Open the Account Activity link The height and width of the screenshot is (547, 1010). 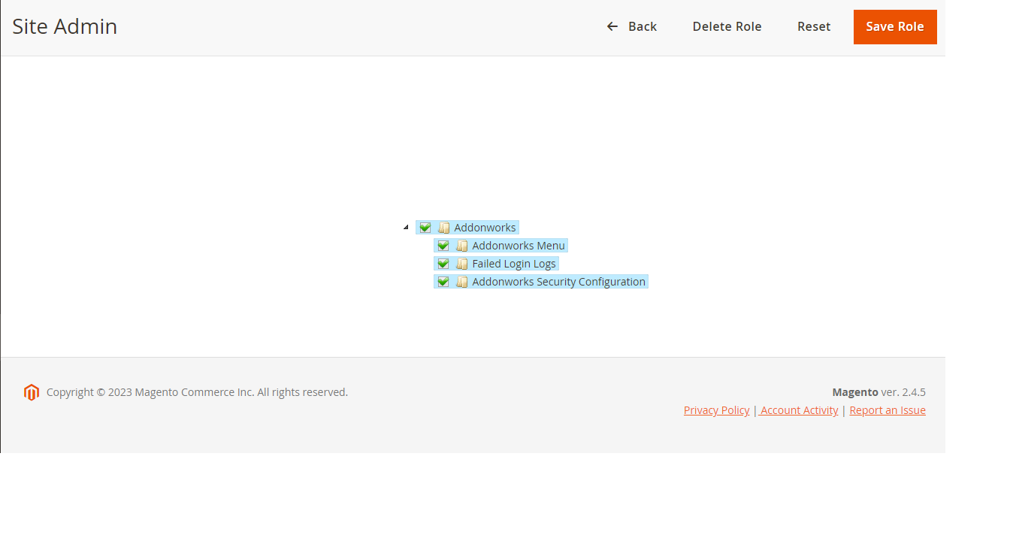799,410
